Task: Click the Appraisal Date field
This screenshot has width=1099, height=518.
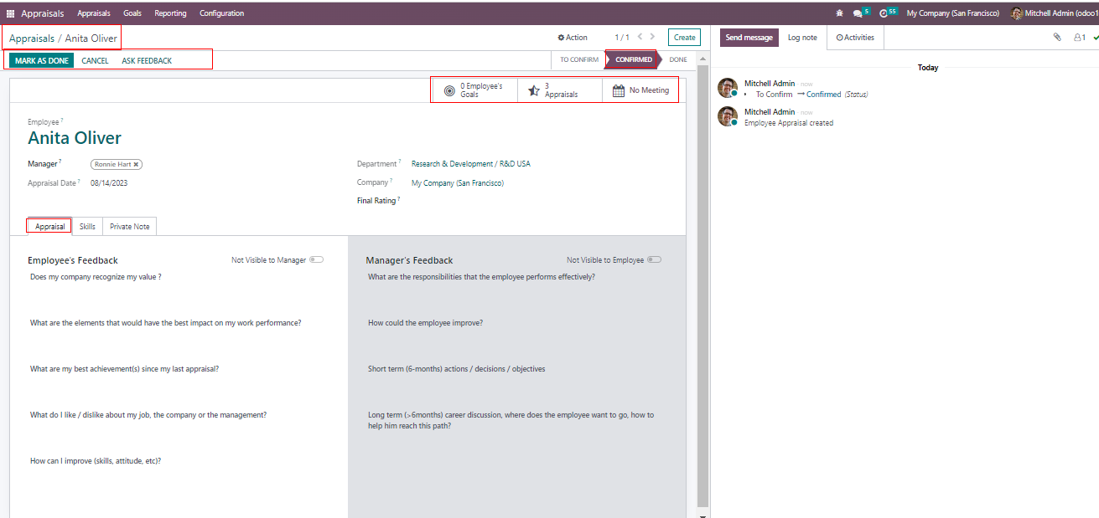Action: (109, 182)
